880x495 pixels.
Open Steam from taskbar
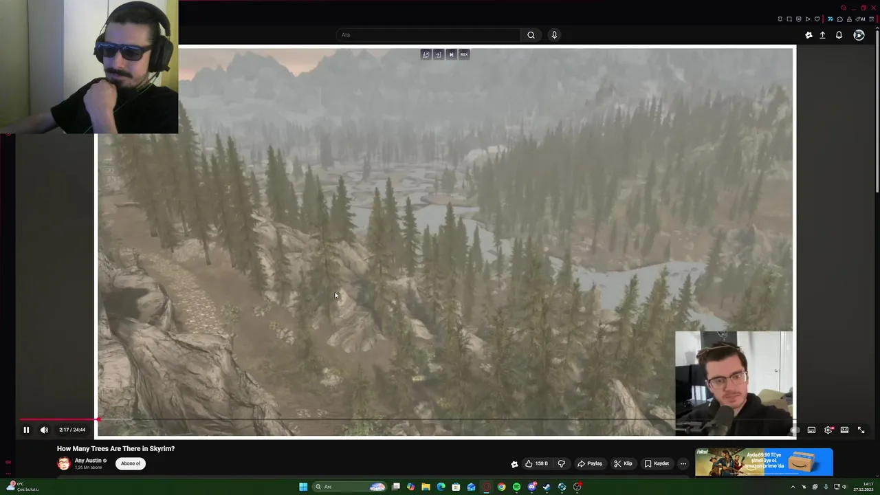click(547, 487)
